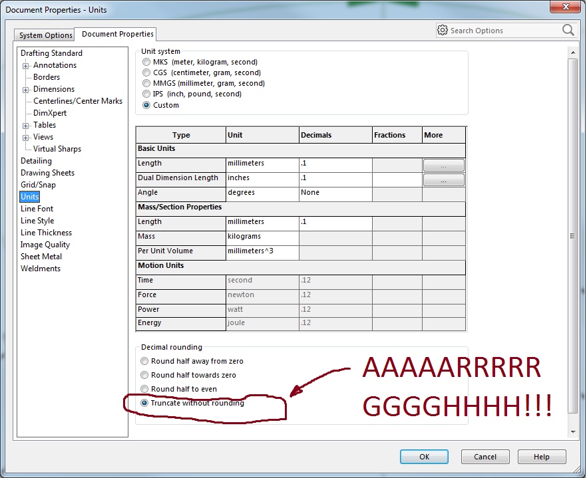Select MKS unit system radio button
Screen dimensions: 587x478
146,62
